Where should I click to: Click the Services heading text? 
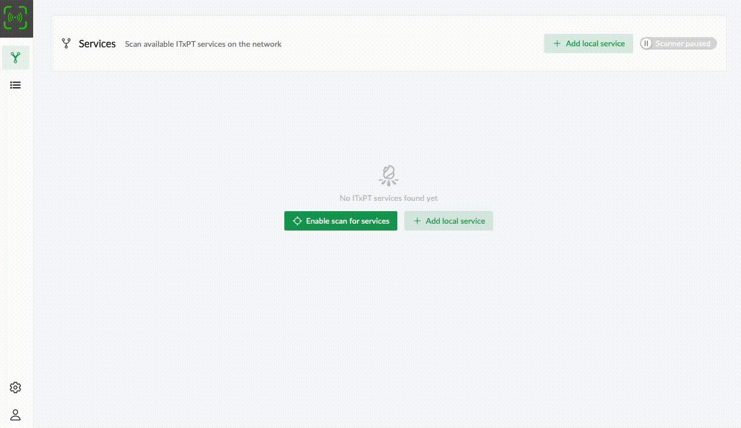97,44
